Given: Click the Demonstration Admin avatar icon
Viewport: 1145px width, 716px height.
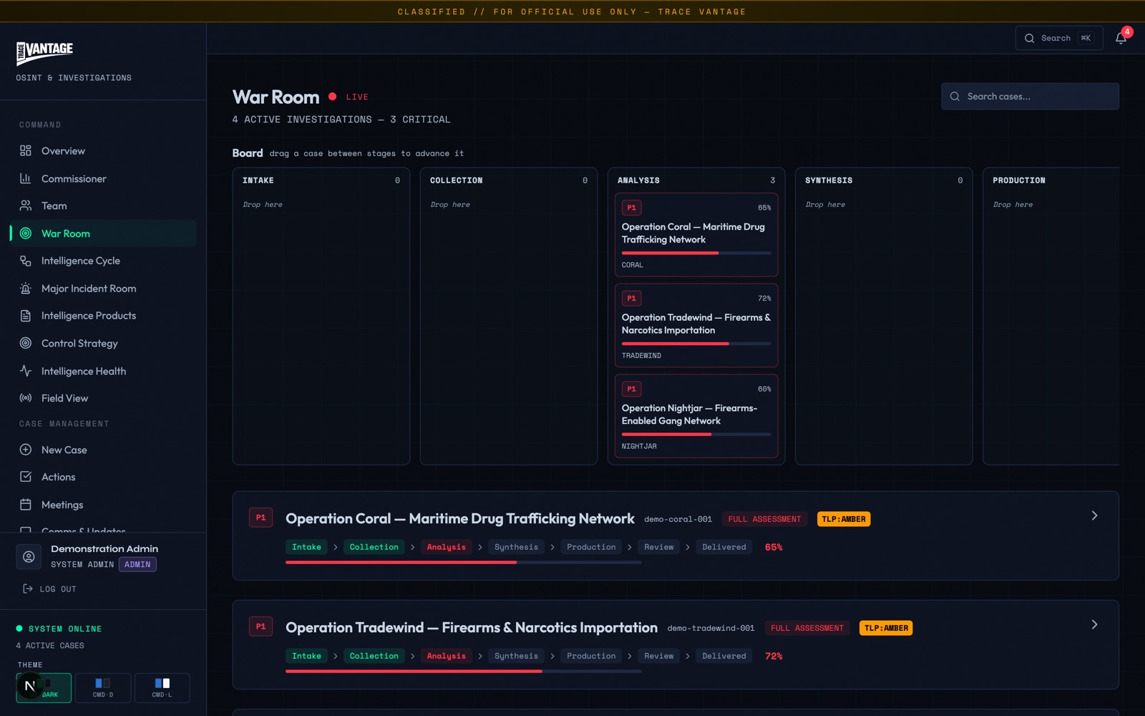Looking at the screenshot, I should [x=29, y=556].
